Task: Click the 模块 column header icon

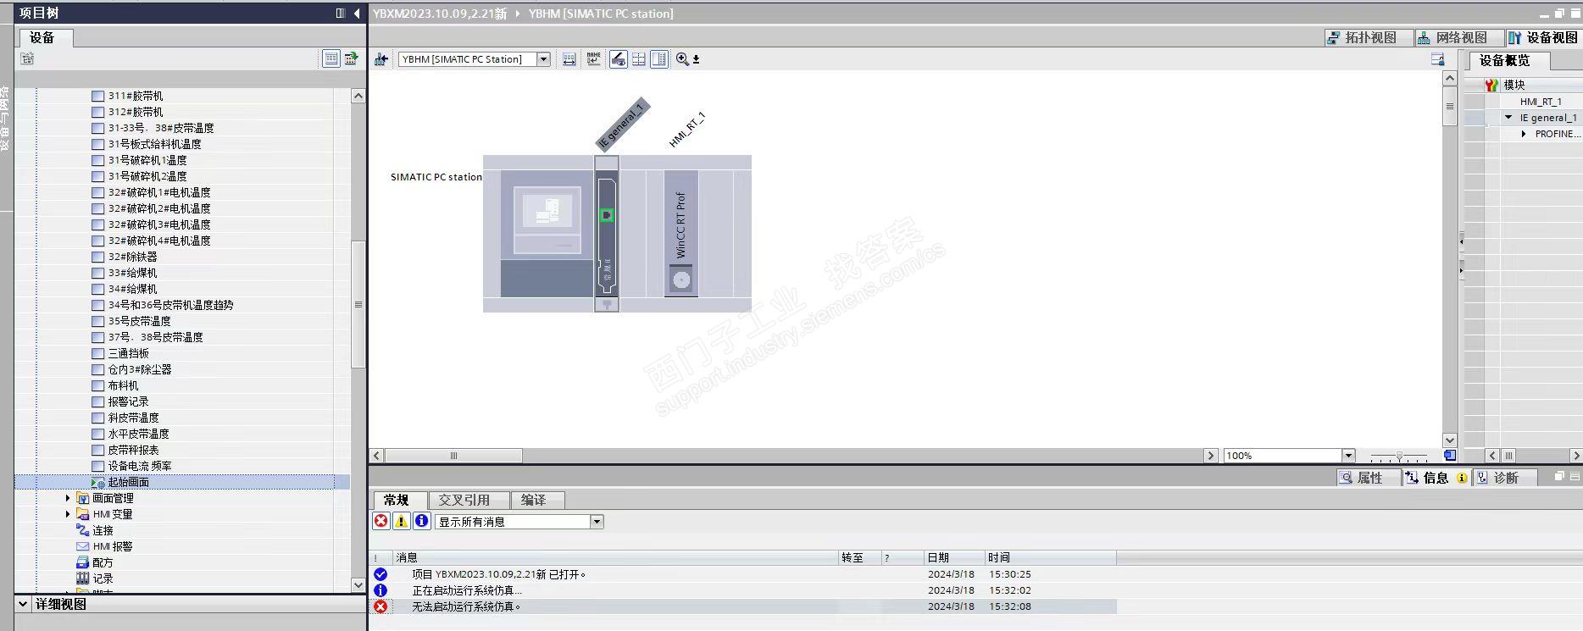Action: point(1491,85)
